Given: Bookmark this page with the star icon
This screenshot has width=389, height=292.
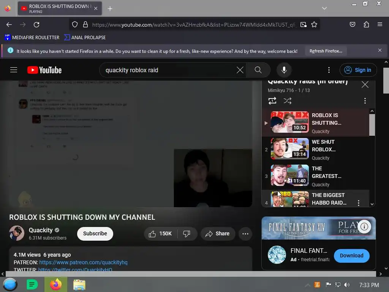Looking at the screenshot, I should (x=314, y=25).
